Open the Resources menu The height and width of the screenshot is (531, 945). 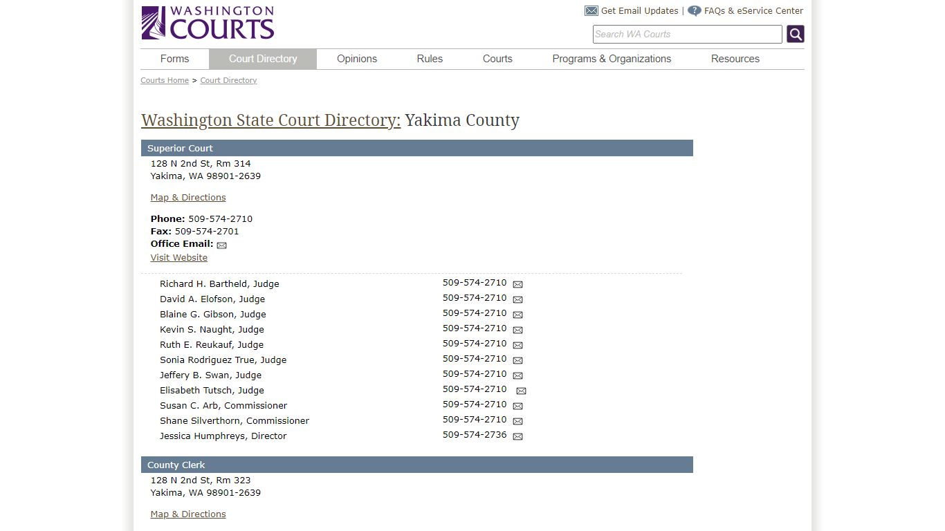click(x=735, y=59)
